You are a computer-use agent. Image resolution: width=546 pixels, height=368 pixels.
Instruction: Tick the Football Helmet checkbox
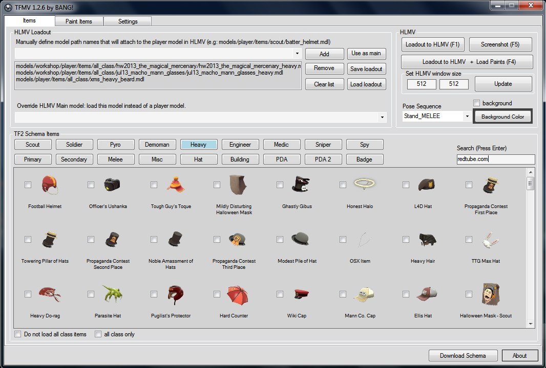point(28,185)
